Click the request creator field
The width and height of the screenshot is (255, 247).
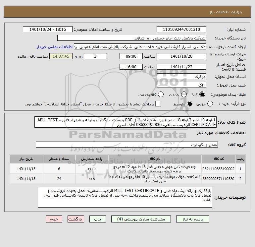click(x=140, y=47)
